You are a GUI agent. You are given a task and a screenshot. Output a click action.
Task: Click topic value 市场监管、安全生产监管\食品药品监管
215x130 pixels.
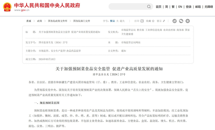60,51
